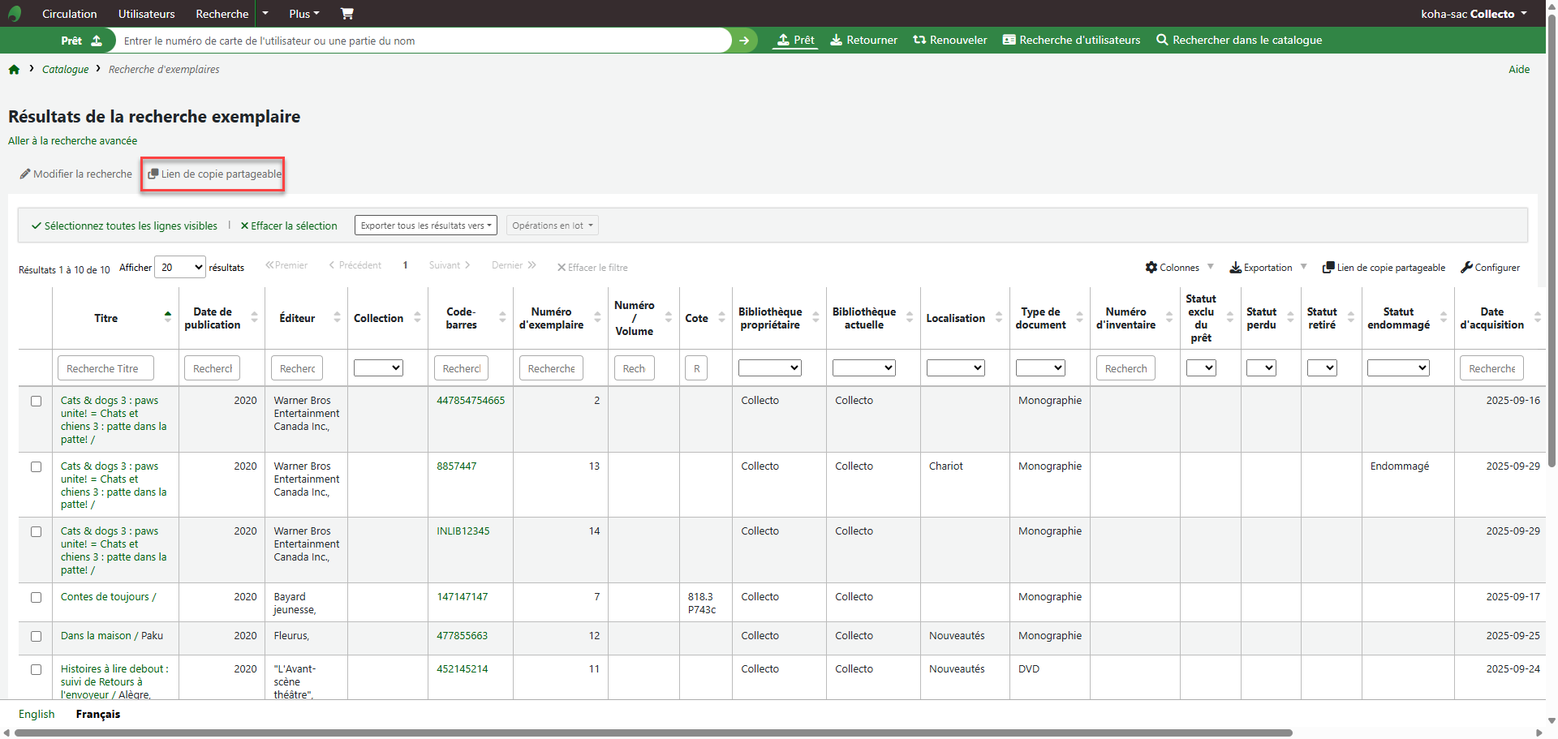Submit checkout with green arrow button

(743, 41)
